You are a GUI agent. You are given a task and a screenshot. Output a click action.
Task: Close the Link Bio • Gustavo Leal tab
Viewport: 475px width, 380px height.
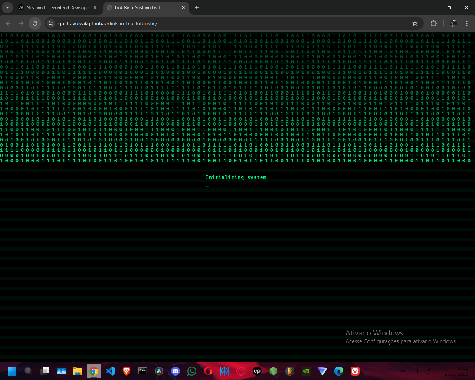tap(183, 7)
